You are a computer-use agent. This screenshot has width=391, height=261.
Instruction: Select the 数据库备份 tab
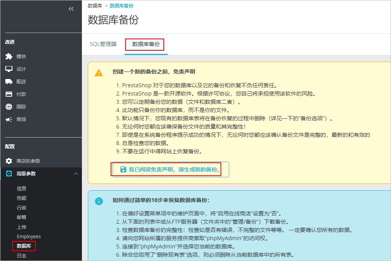(146, 44)
